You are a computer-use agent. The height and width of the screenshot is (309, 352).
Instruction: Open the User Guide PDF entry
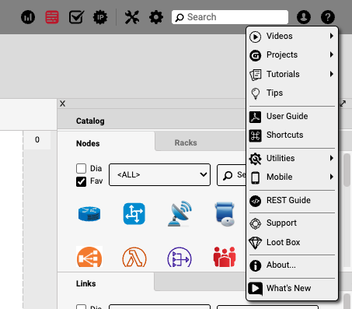292,116
